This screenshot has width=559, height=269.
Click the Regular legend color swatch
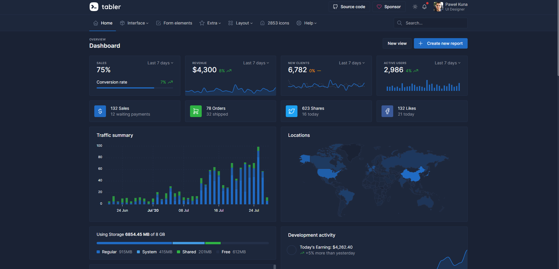click(98, 252)
